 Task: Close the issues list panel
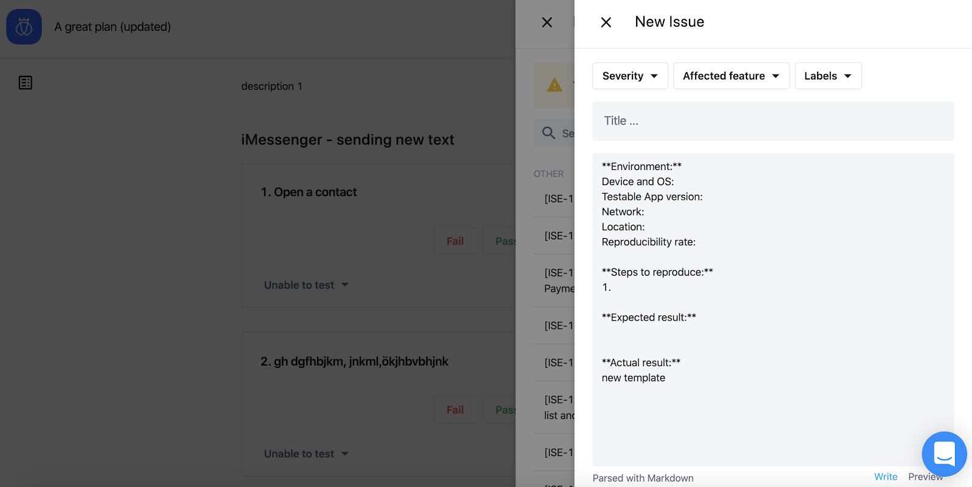(x=546, y=22)
